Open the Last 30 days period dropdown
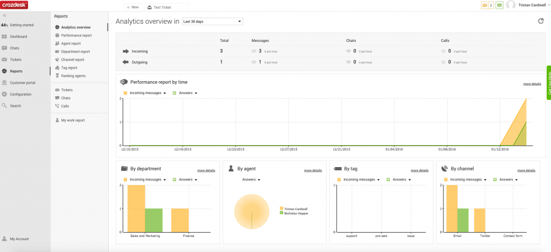 click(212, 21)
